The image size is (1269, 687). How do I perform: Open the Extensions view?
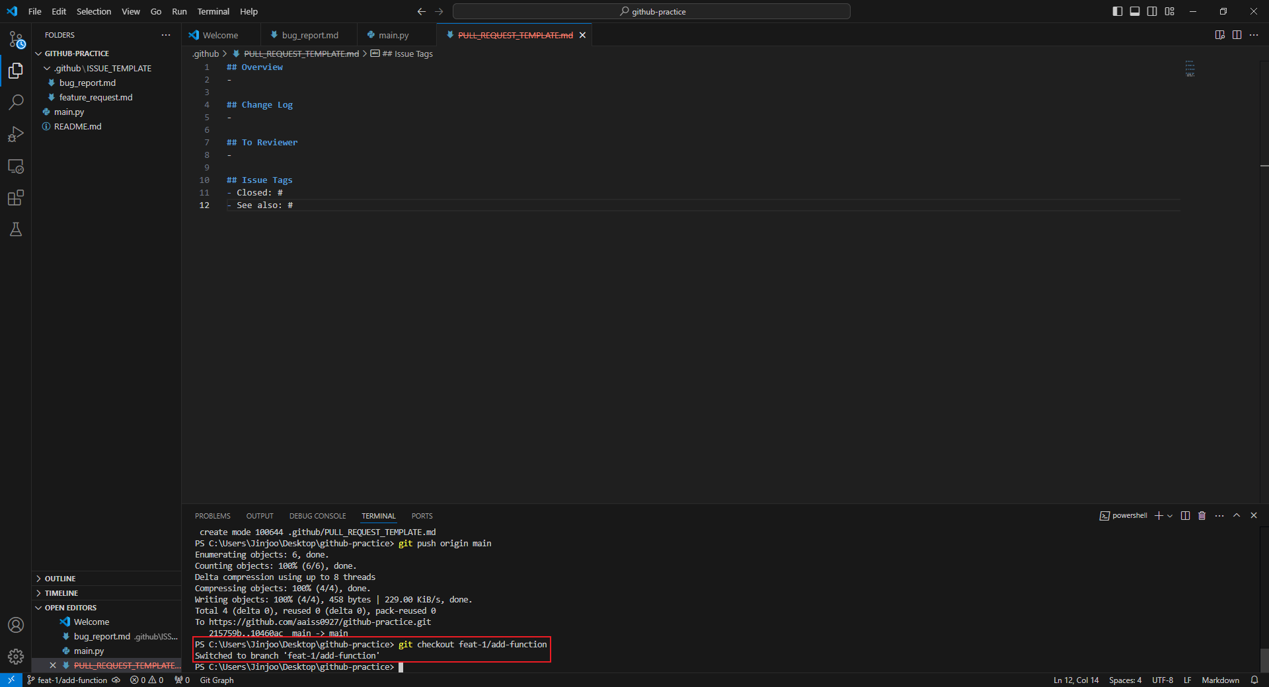point(16,198)
